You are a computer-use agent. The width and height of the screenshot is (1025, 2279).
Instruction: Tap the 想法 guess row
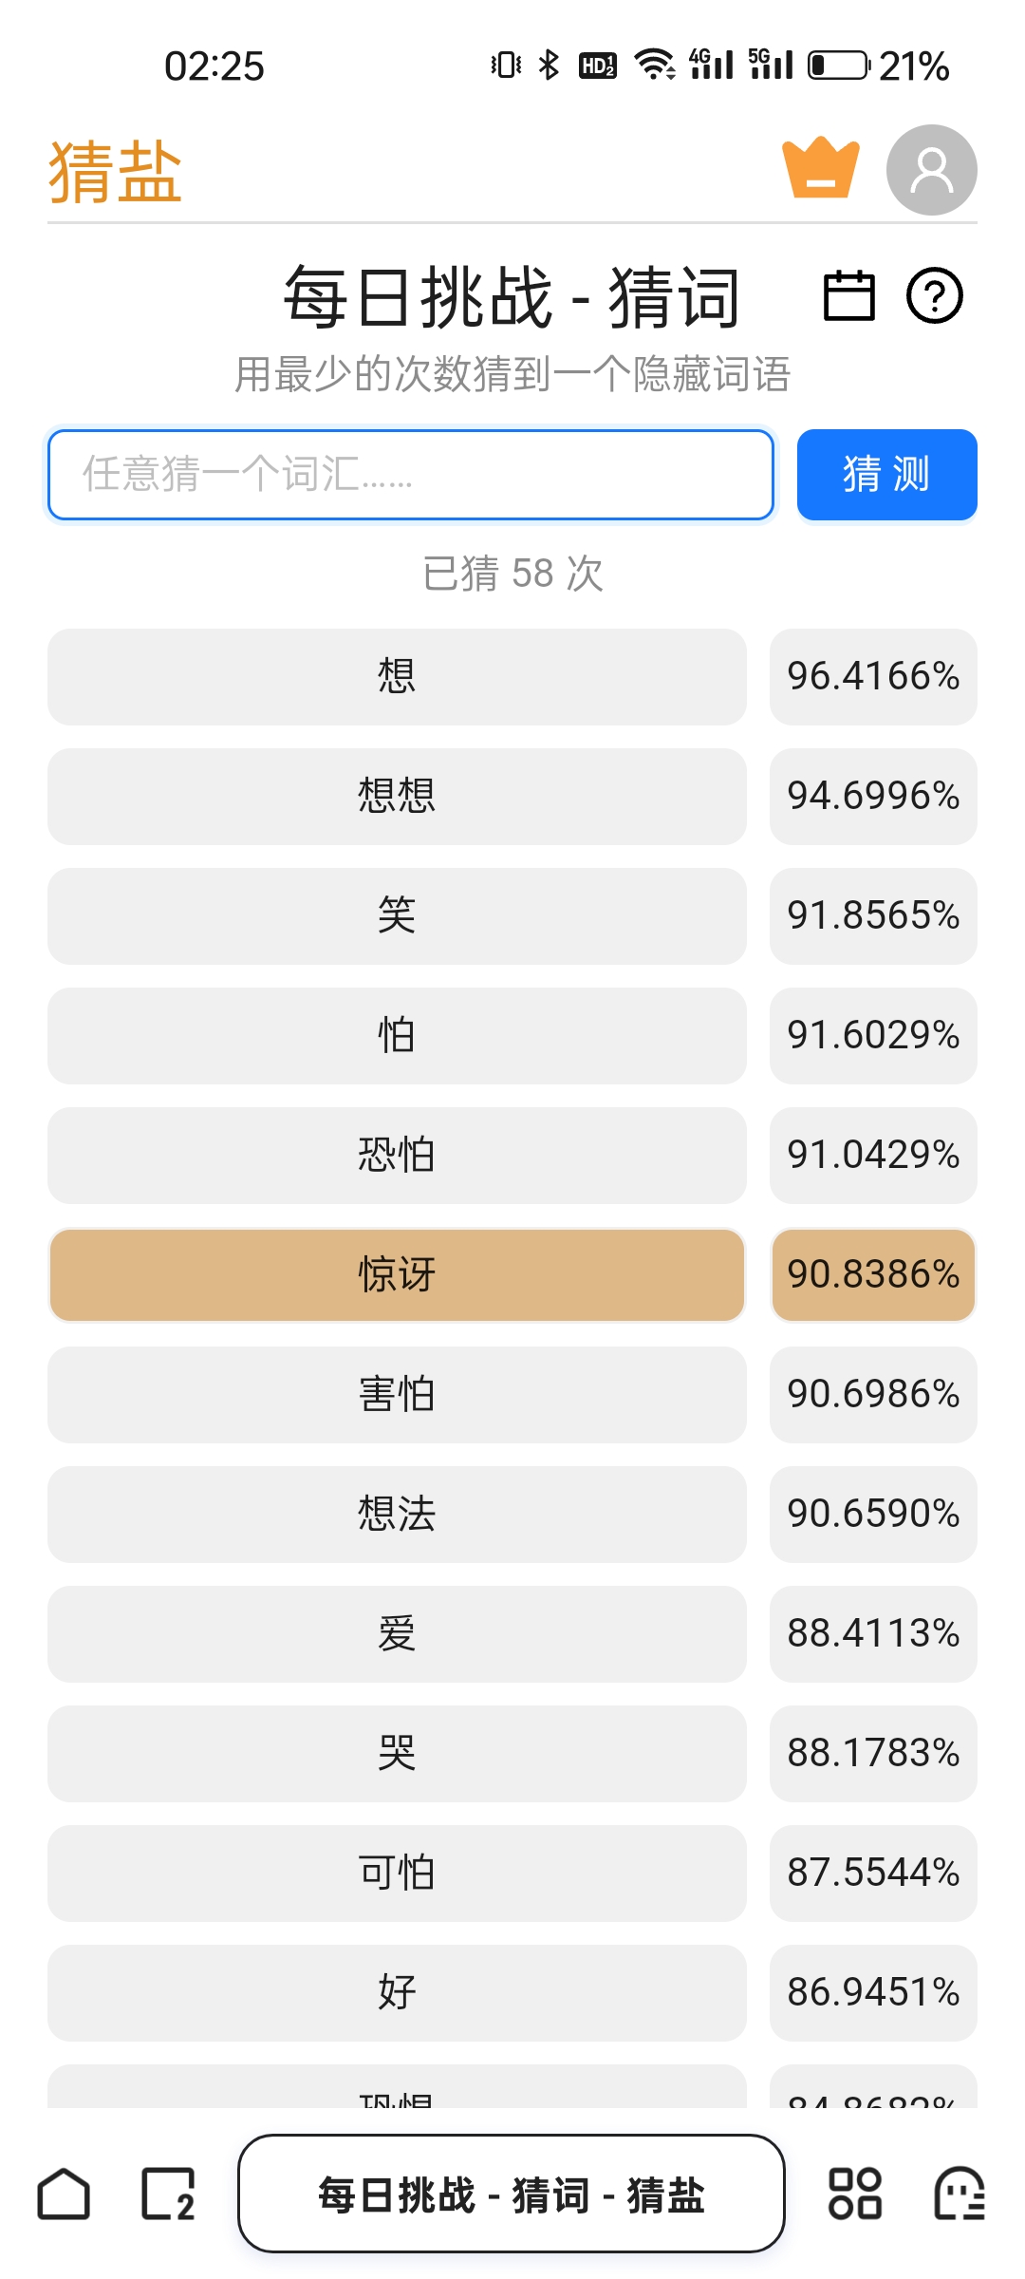pos(397,1514)
